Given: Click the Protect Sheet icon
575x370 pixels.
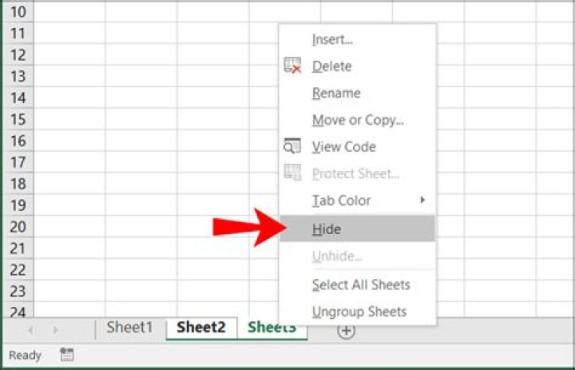Looking at the screenshot, I should (x=292, y=173).
